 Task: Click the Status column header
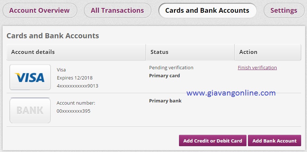190,52
